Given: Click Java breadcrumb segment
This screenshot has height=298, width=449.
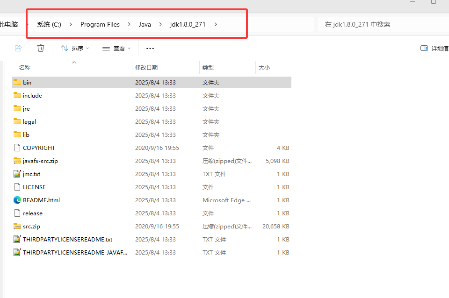Looking at the screenshot, I should pos(145,25).
